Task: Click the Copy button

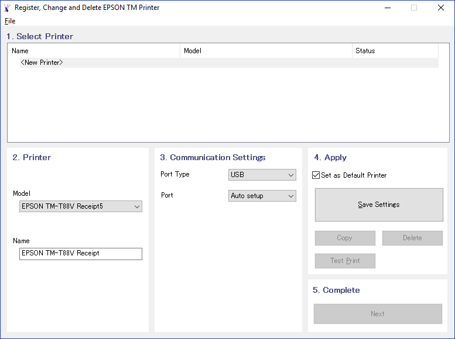Action: click(345, 238)
